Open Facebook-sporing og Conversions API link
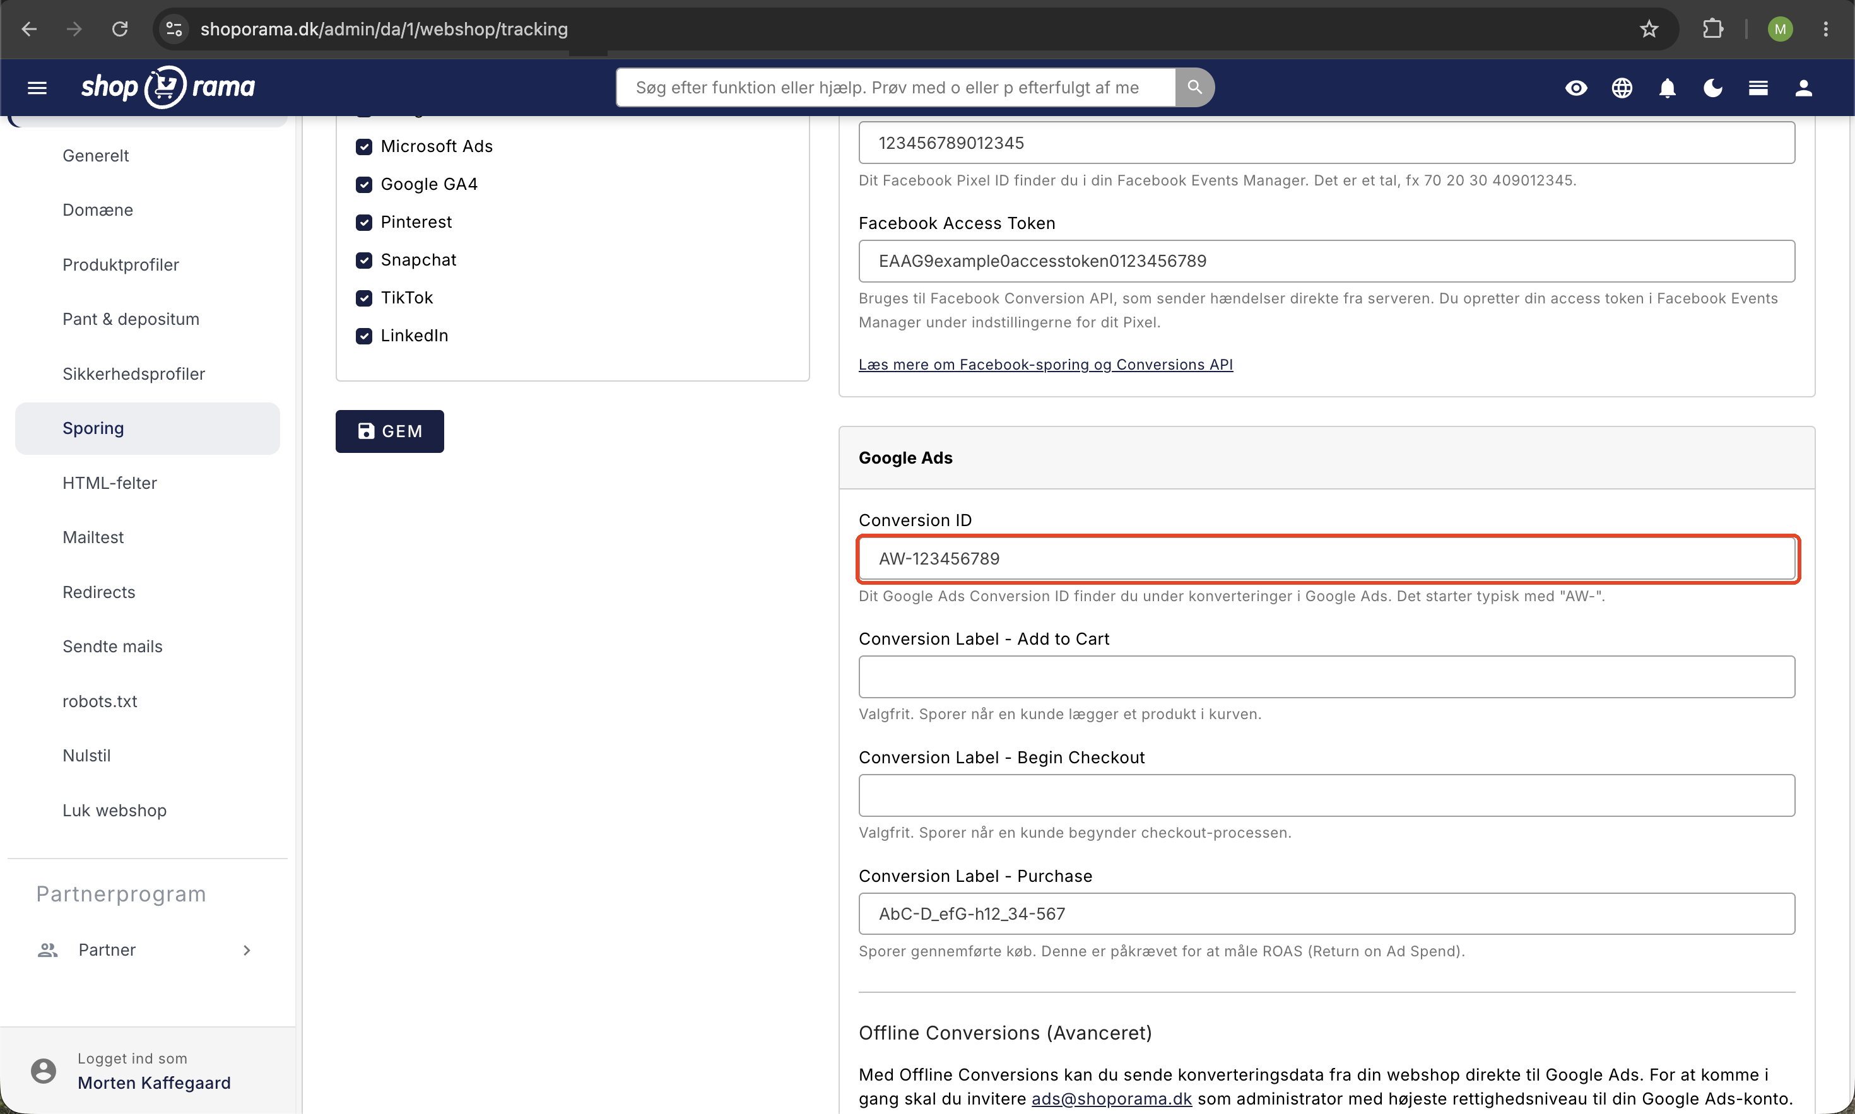Viewport: 1855px width, 1114px height. coord(1045,364)
